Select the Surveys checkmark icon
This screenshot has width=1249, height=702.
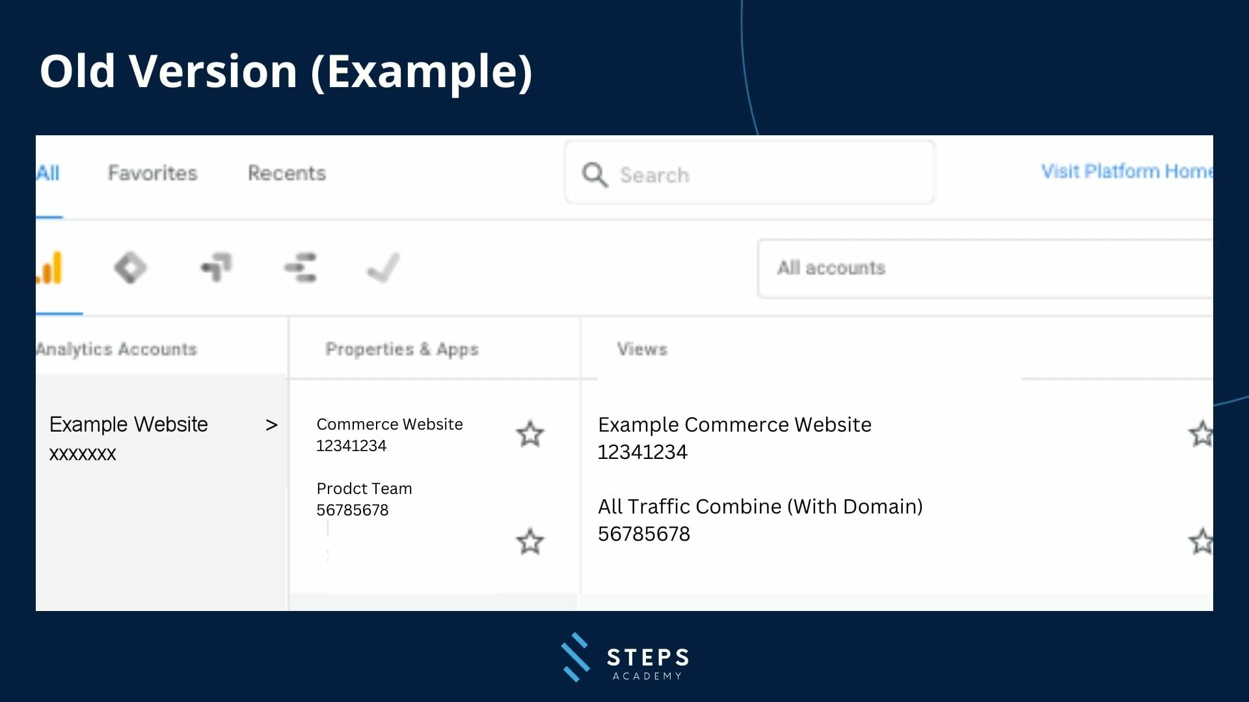click(x=383, y=267)
